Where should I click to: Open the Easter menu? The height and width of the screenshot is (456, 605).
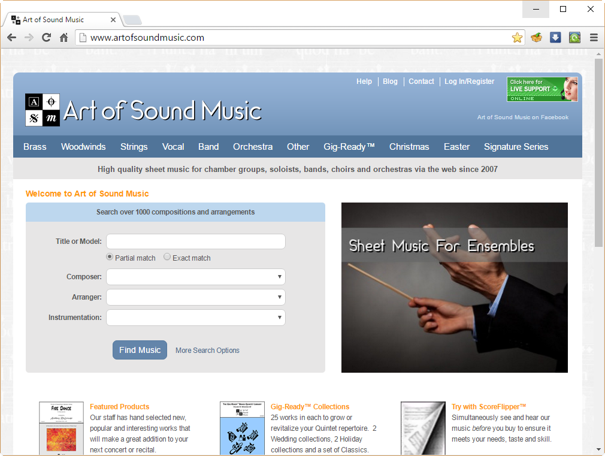pyautogui.click(x=456, y=147)
